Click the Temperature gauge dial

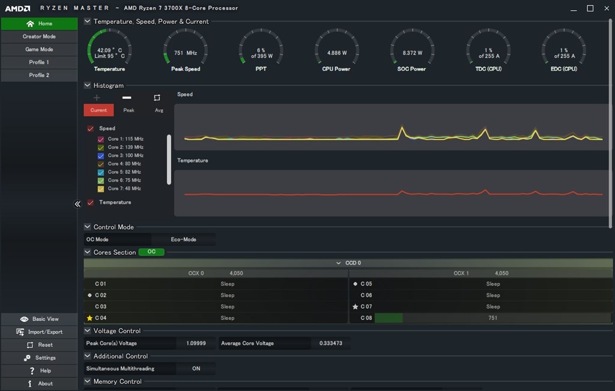tap(109, 46)
